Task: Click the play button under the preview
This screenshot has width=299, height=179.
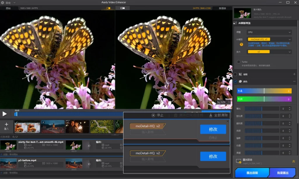Action: coord(4,114)
